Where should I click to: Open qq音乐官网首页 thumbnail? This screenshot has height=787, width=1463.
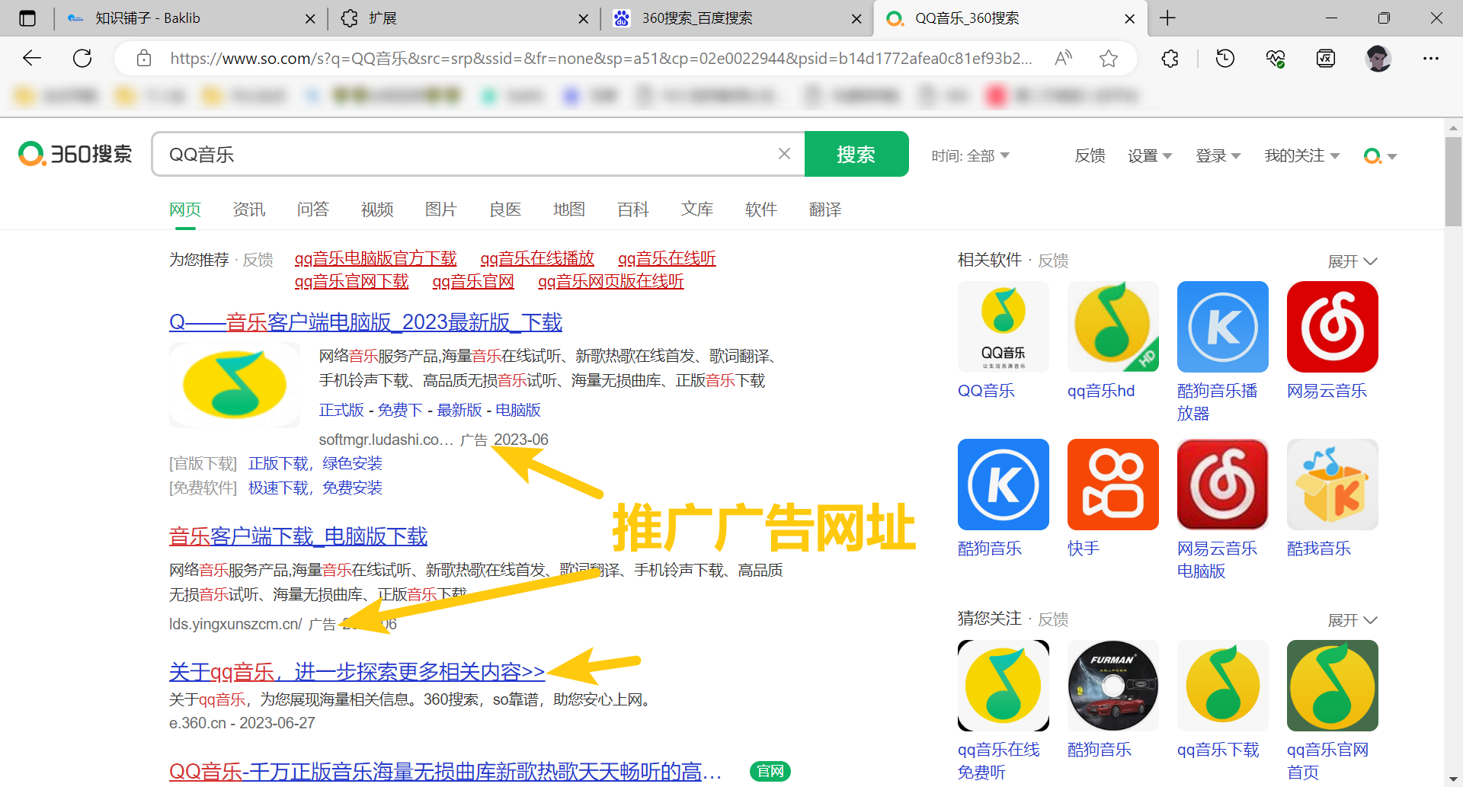coord(1333,686)
